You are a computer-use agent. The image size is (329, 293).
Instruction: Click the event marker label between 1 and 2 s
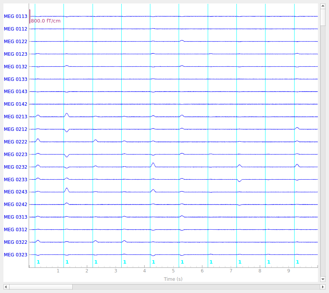67,262
